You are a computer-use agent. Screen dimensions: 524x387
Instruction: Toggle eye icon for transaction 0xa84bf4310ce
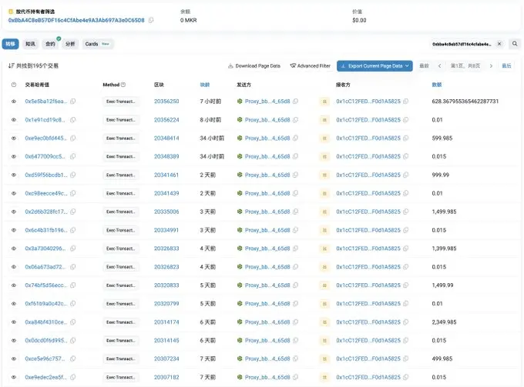[x=14, y=322]
